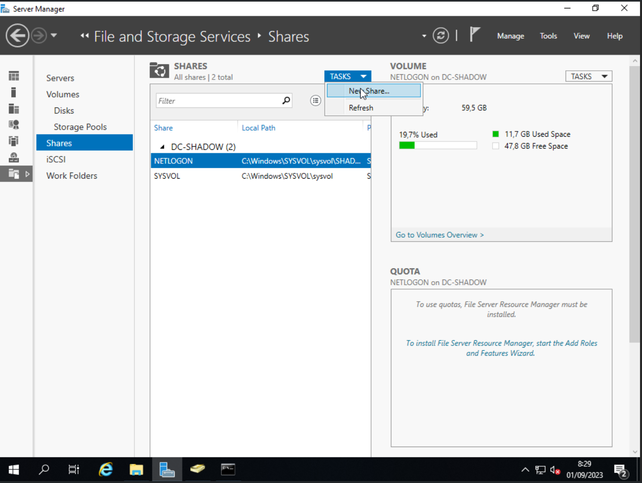Click the back navigation arrow

(x=18, y=36)
